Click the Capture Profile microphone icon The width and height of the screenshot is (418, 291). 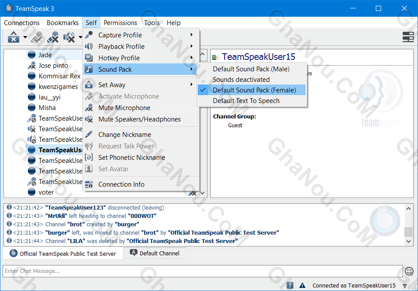coord(89,35)
